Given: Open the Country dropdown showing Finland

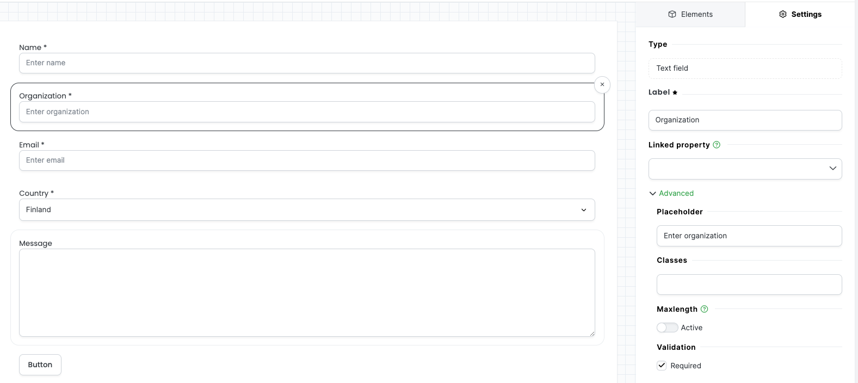Looking at the screenshot, I should click(x=307, y=210).
